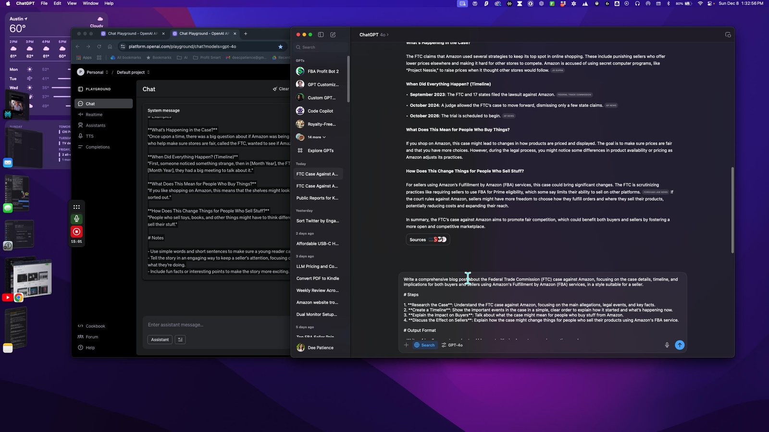Switch to first Chat Playground browser tab
769x432 pixels.
click(x=132, y=34)
